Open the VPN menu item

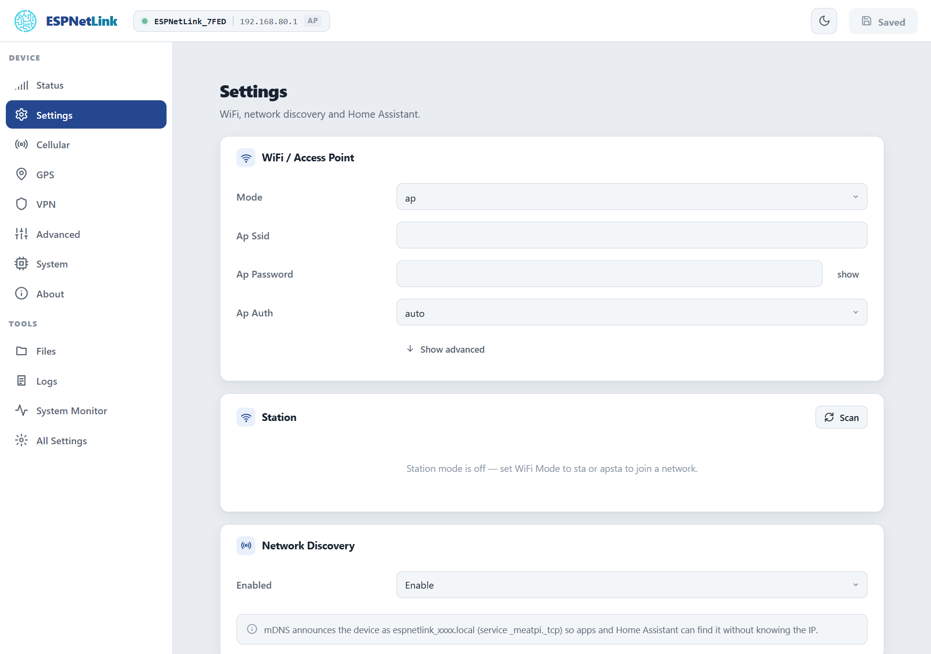tap(86, 204)
